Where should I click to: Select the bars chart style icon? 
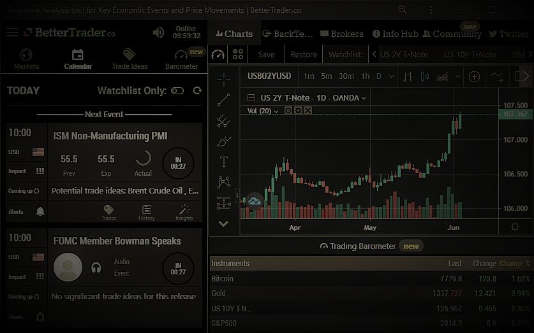click(408, 76)
